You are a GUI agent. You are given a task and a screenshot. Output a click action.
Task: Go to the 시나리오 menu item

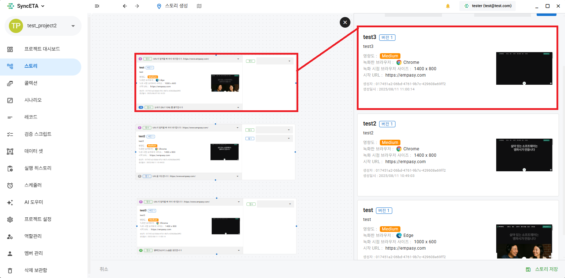point(33,100)
